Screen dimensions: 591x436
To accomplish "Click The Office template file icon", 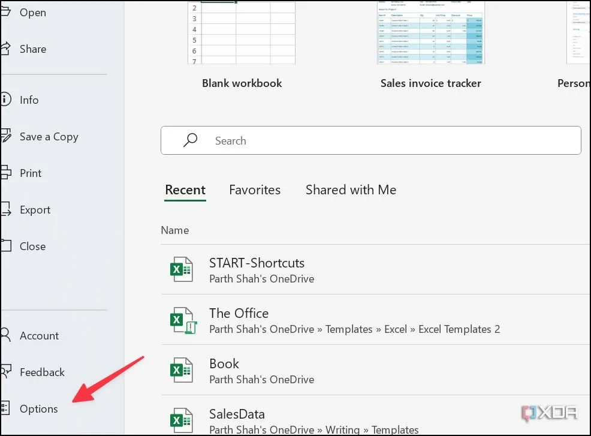I will click(x=182, y=321).
